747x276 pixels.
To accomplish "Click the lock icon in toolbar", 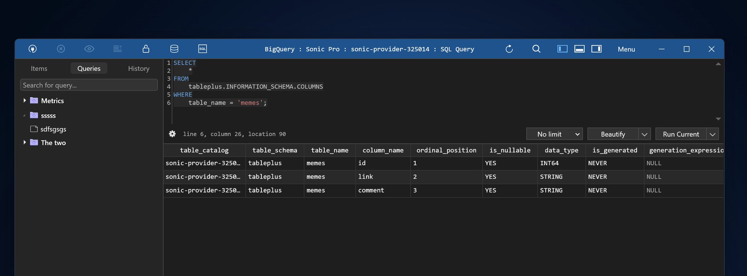I will pos(146,49).
